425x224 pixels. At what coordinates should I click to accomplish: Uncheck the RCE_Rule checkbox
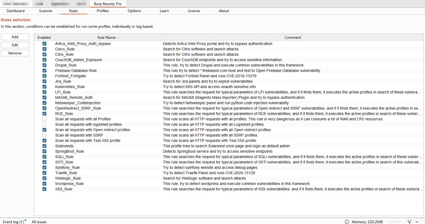pyautogui.click(x=44, y=114)
